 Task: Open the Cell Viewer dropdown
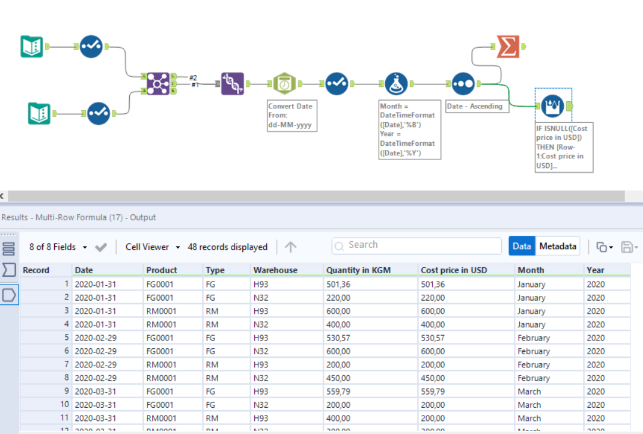[x=152, y=247]
